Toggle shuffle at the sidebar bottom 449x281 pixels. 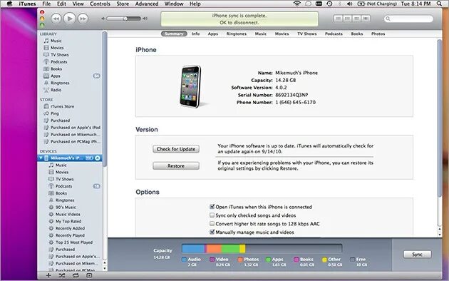tap(62, 275)
